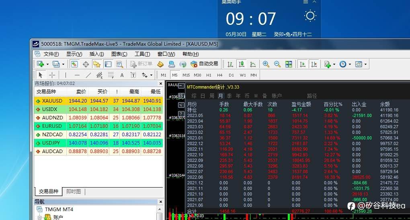
Task: Select the arrow cursor tool
Action: pos(41,75)
